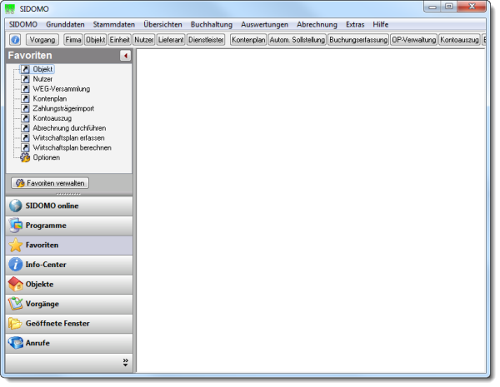Click the blue info icon in toolbar
This screenshot has width=500, height=387.
click(15, 40)
